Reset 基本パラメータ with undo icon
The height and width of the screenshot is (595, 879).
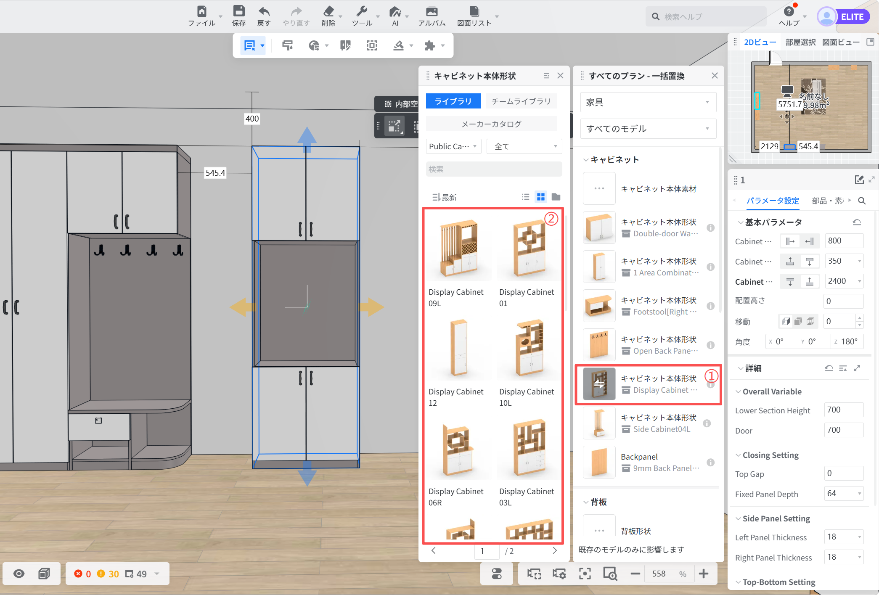point(857,222)
